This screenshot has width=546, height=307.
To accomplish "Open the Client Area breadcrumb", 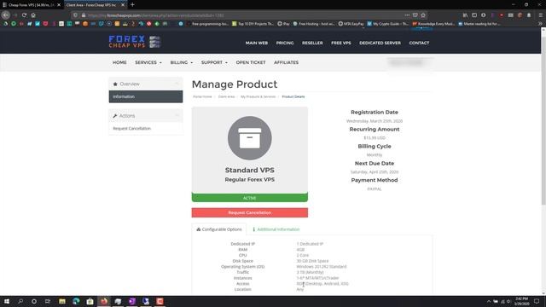I will (x=226, y=96).
